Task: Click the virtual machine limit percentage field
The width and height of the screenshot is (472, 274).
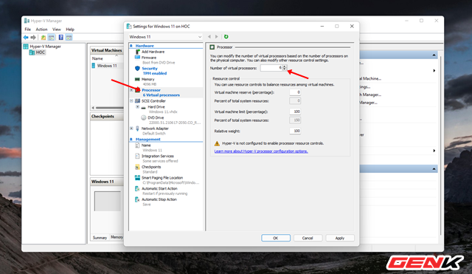Action: click(295, 112)
